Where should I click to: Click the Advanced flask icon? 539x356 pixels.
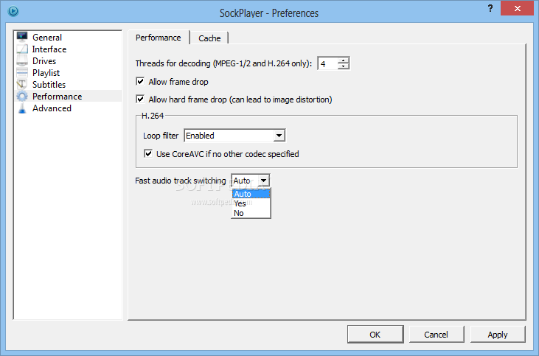[22, 108]
